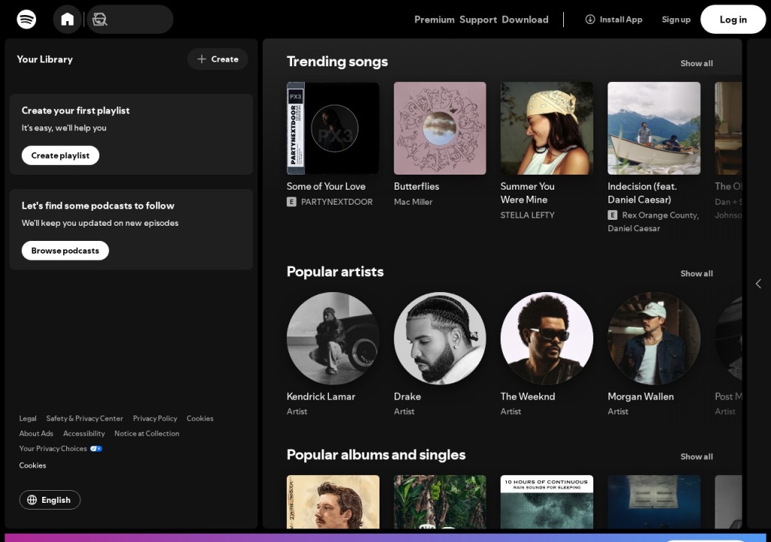Click the plus Create button in library

tap(218, 59)
